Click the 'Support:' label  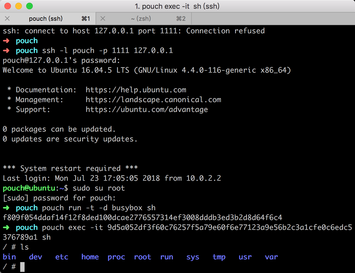pos(33,109)
